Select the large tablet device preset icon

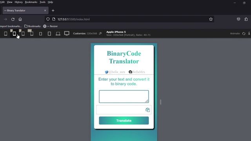click(x=49, y=34)
